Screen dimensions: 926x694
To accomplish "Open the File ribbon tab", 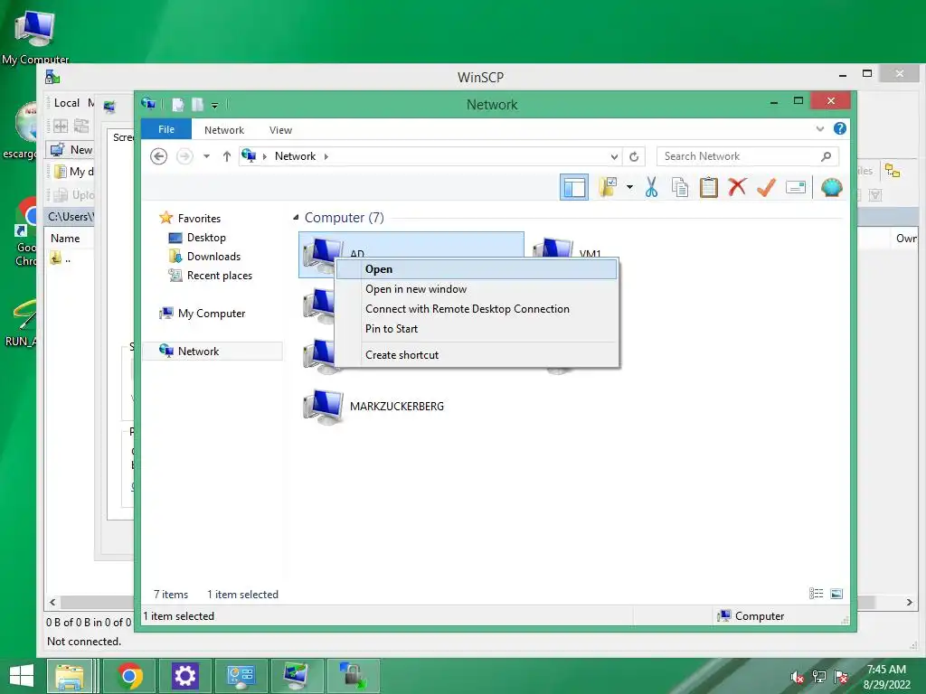I will (x=166, y=129).
